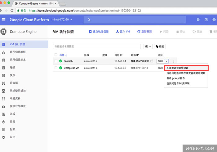Click 重新整理 refresh button
217x152 pixels.
tap(144, 32)
